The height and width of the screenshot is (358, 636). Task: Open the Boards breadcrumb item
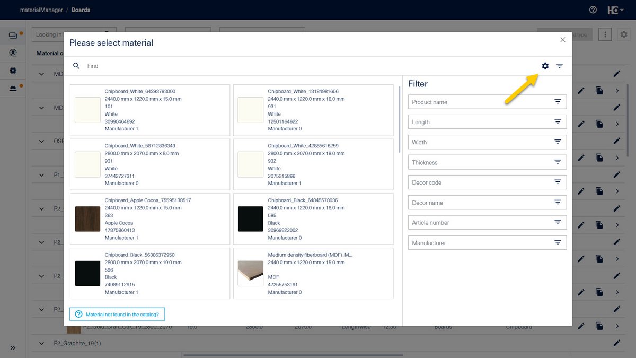(x=81, y=10)
